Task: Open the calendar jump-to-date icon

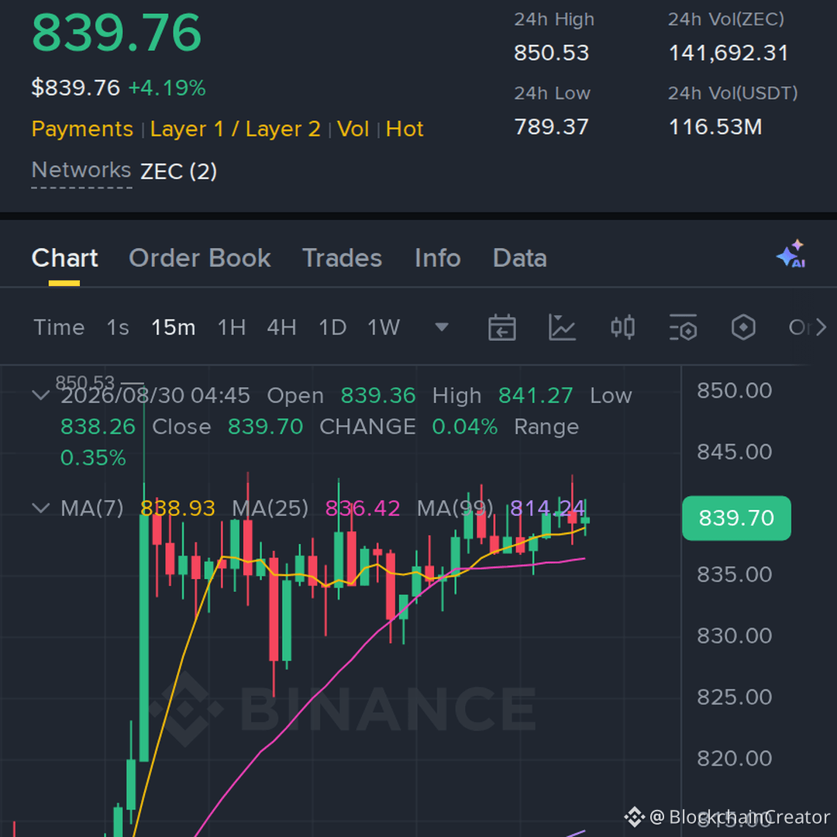Action: [x=501, y=327]
